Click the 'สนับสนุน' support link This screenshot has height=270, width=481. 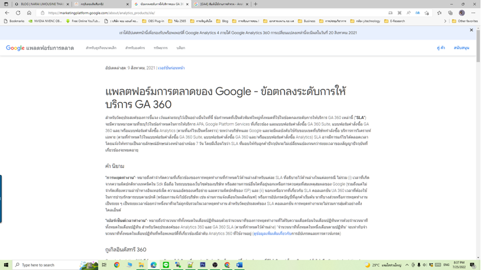(461, 48)
